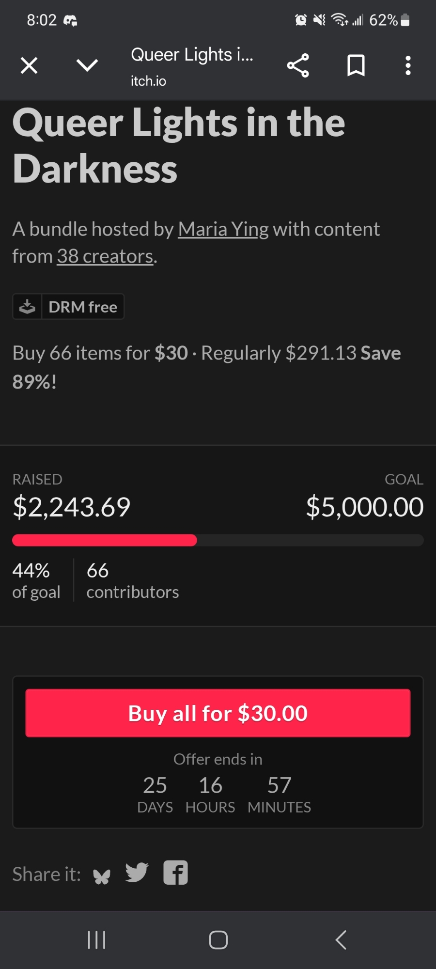
Task: Open Maria Ying's profile link
Action: click(x=223, y=229)
